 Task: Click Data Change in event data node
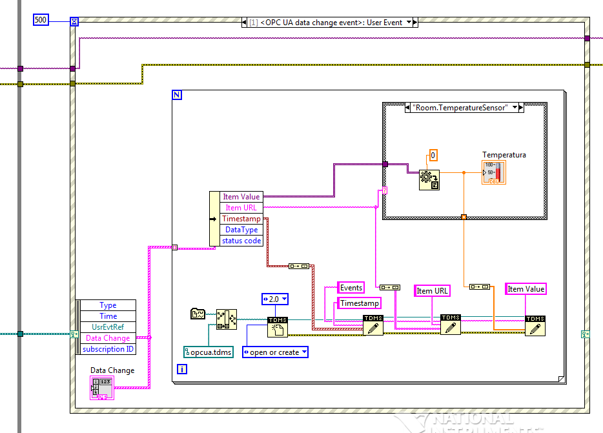click(108, 338)
